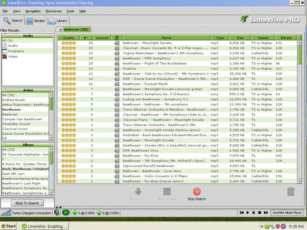307x230 pixels.
Task: Open the Tools menu
Action: 70,11
